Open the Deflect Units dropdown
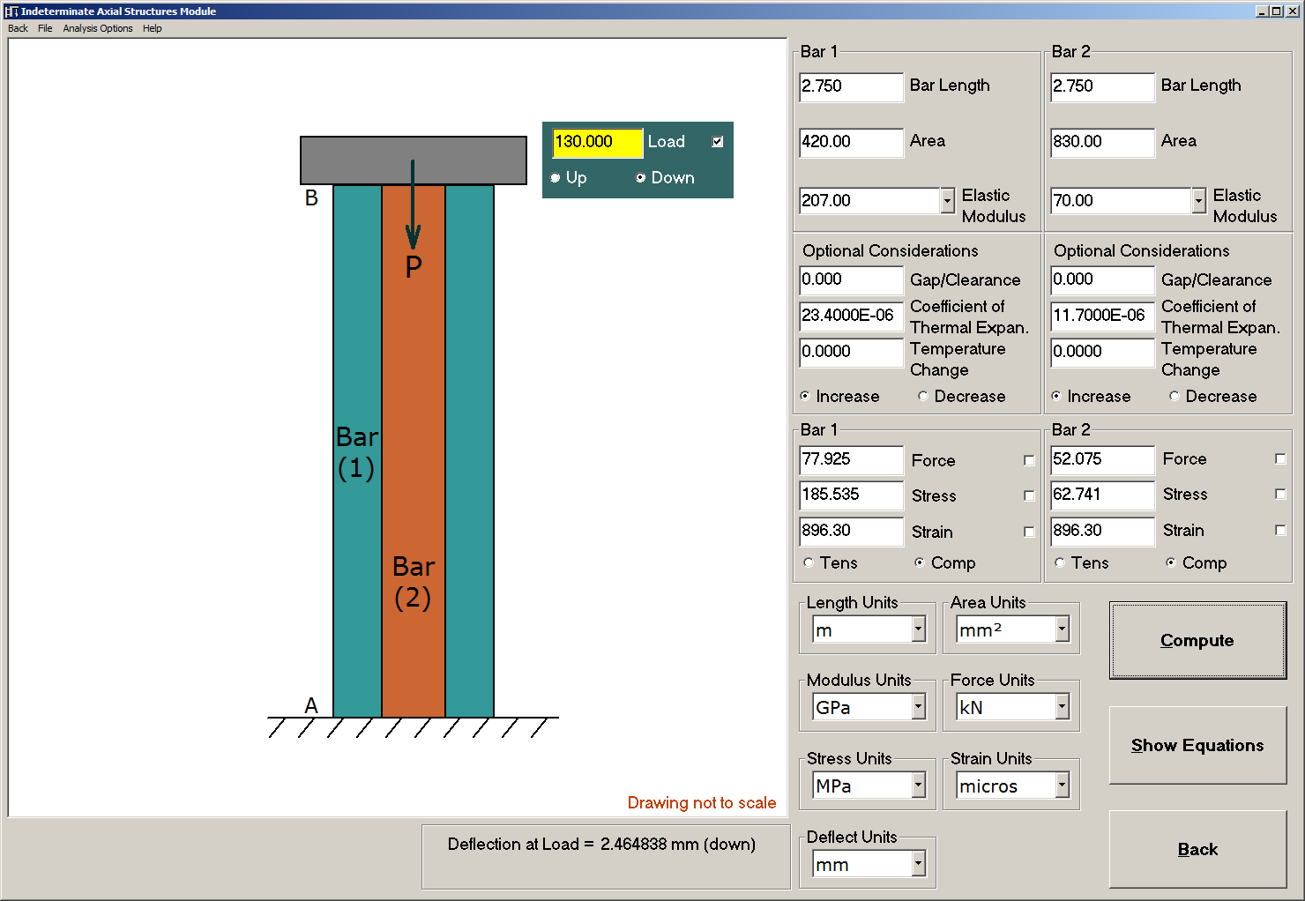Viewport: 1305px width, 901px height. tap(920, 863)
